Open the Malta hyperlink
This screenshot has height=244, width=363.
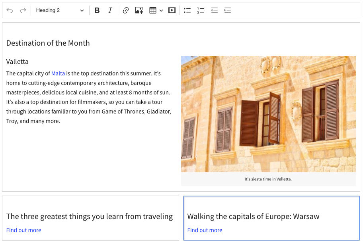click(x=58, y=73)
